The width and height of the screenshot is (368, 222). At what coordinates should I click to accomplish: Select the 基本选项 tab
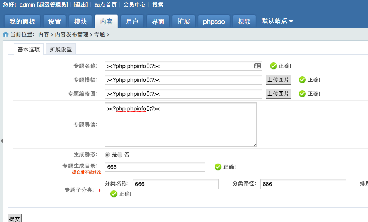coord(28,49)
